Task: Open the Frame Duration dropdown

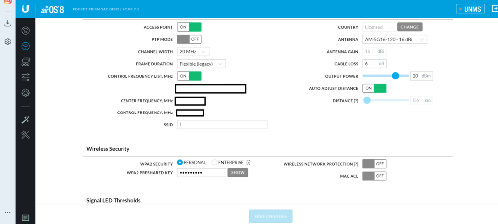Action: coord(201,64)
